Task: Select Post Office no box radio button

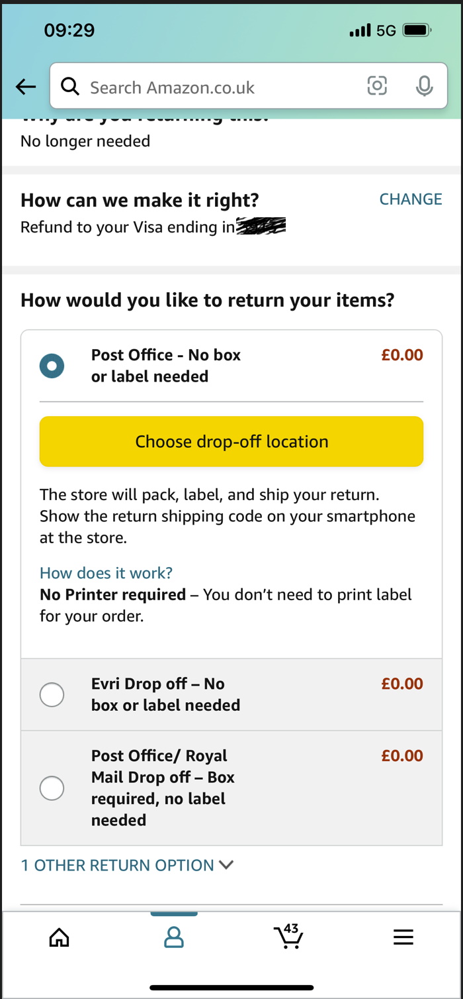Action: [x=52, y=366]
